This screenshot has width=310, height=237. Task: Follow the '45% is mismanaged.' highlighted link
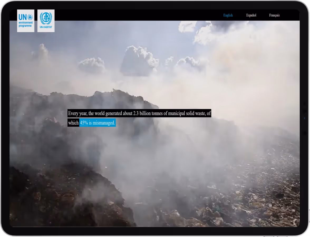point(98,123)
